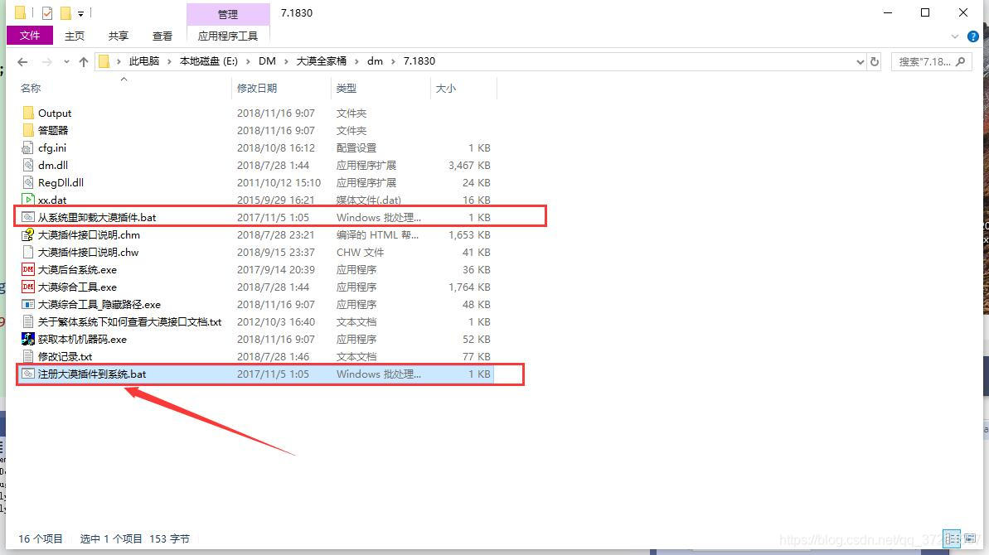
Task: Click 大漠全家桶 breadcrumb segment
Action: 321,61
